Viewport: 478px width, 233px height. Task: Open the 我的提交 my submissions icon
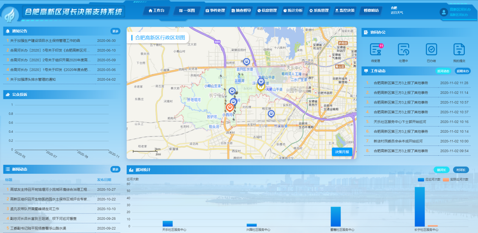[x=459, y=50]
